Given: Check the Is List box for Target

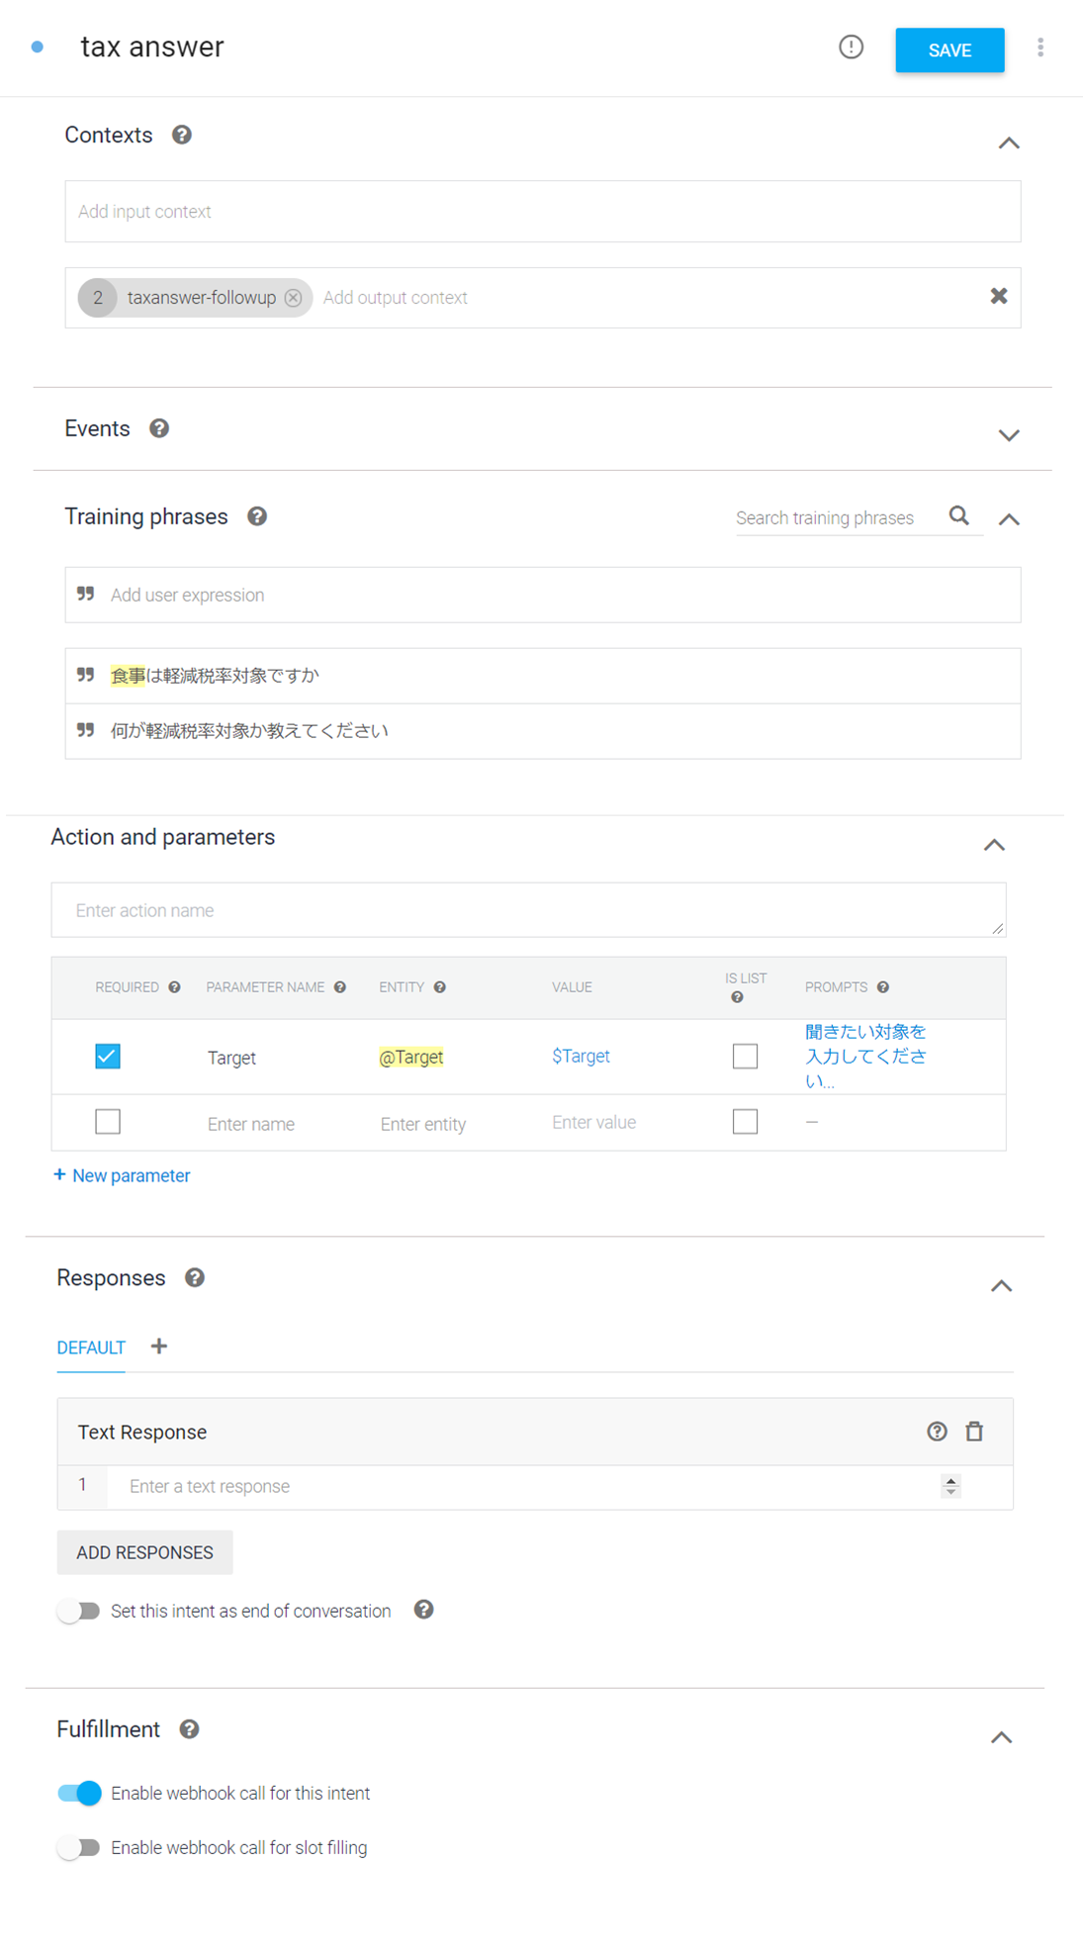Looking at the screenshot, I should point(745,1057).
